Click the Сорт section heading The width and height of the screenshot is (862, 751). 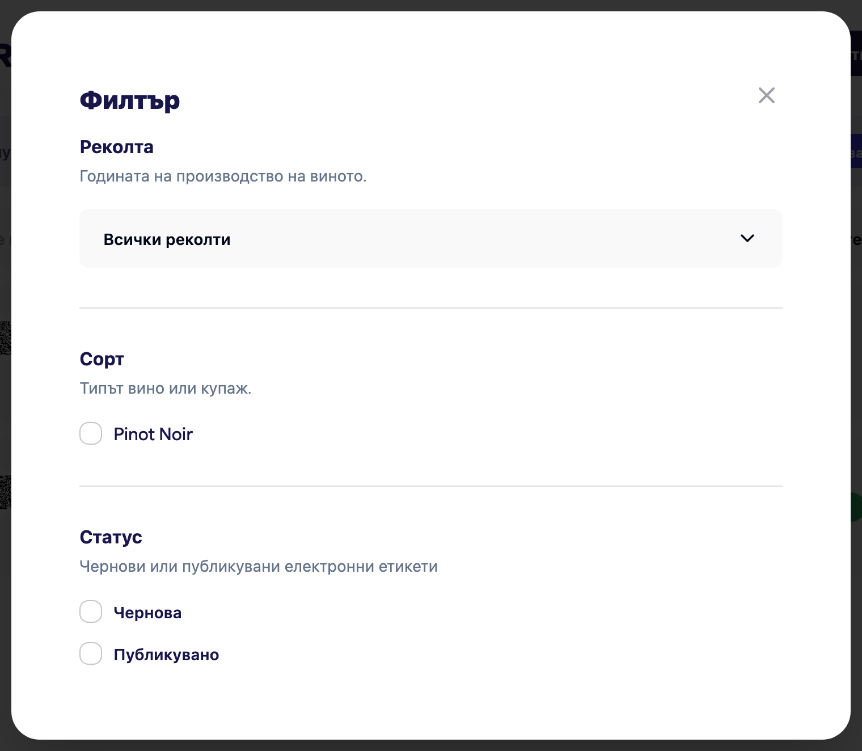click(x=102, y=359)
